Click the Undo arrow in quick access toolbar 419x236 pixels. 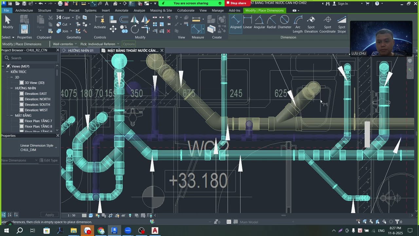41,3
